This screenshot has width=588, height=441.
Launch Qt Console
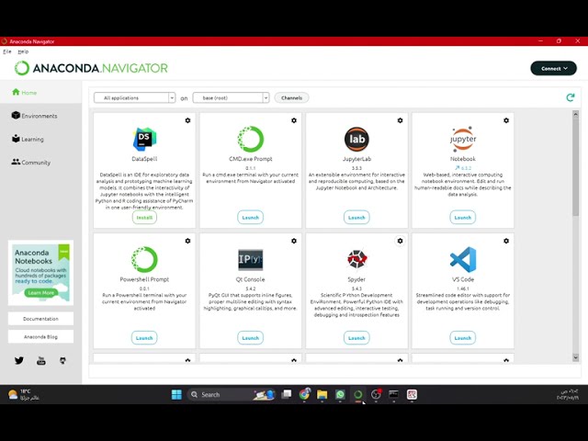[251, 338]
